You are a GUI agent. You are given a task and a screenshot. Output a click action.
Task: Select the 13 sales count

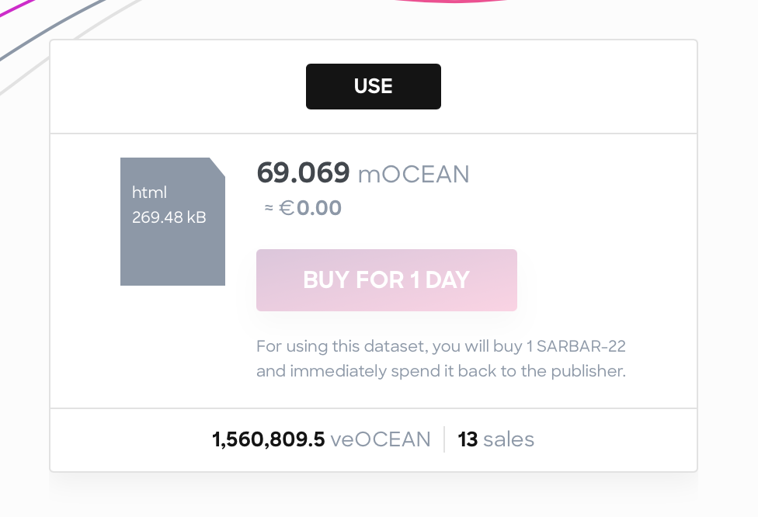[x=495, y=439]
